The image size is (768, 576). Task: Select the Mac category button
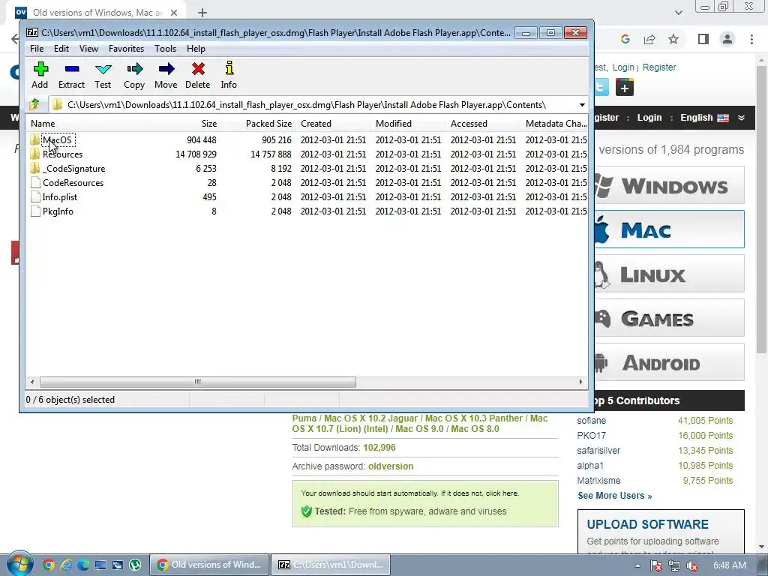pos(670,229)
